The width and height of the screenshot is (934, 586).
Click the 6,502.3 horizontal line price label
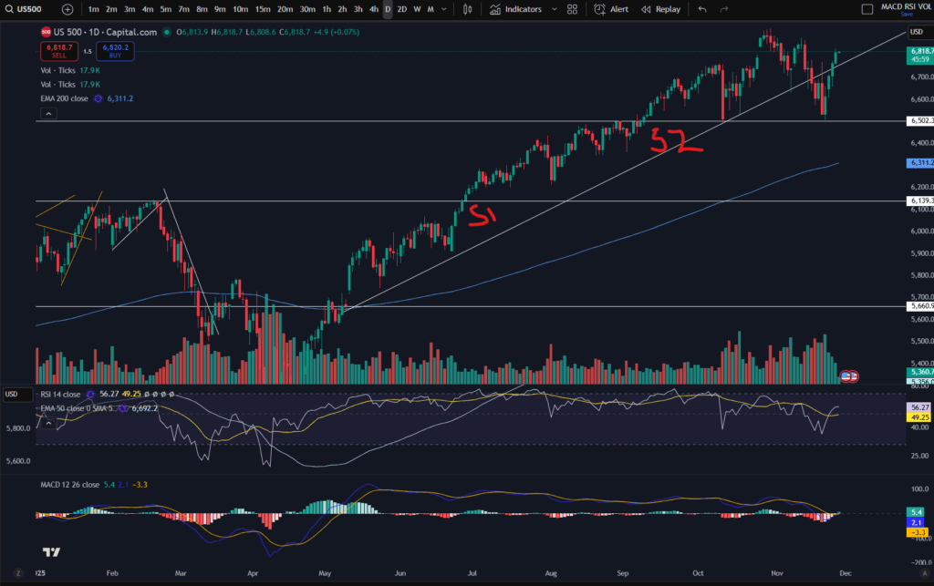(x=919, y=121)
